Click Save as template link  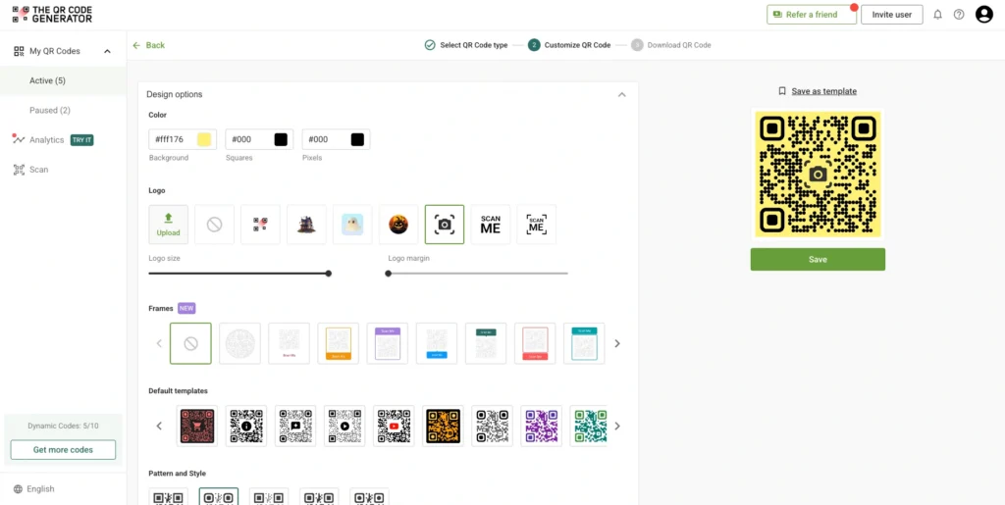coord(823,91)
